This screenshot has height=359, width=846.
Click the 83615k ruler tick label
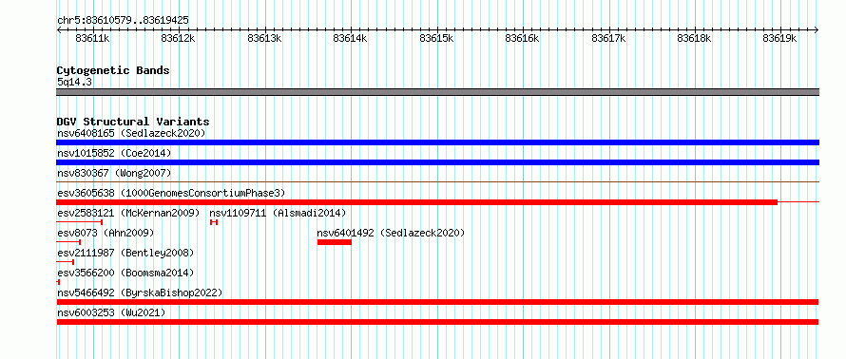436,39
